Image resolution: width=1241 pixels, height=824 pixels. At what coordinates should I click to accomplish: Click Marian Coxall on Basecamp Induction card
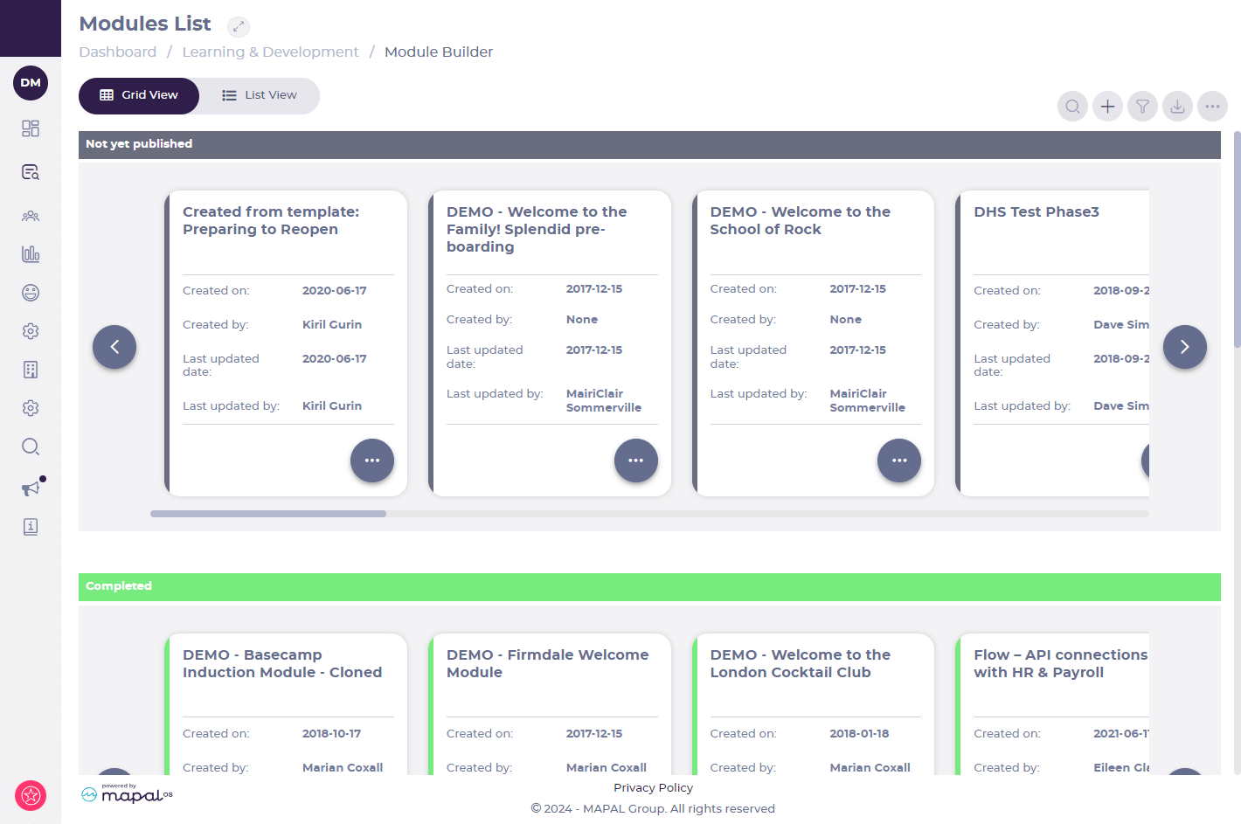tap(343, 767)
